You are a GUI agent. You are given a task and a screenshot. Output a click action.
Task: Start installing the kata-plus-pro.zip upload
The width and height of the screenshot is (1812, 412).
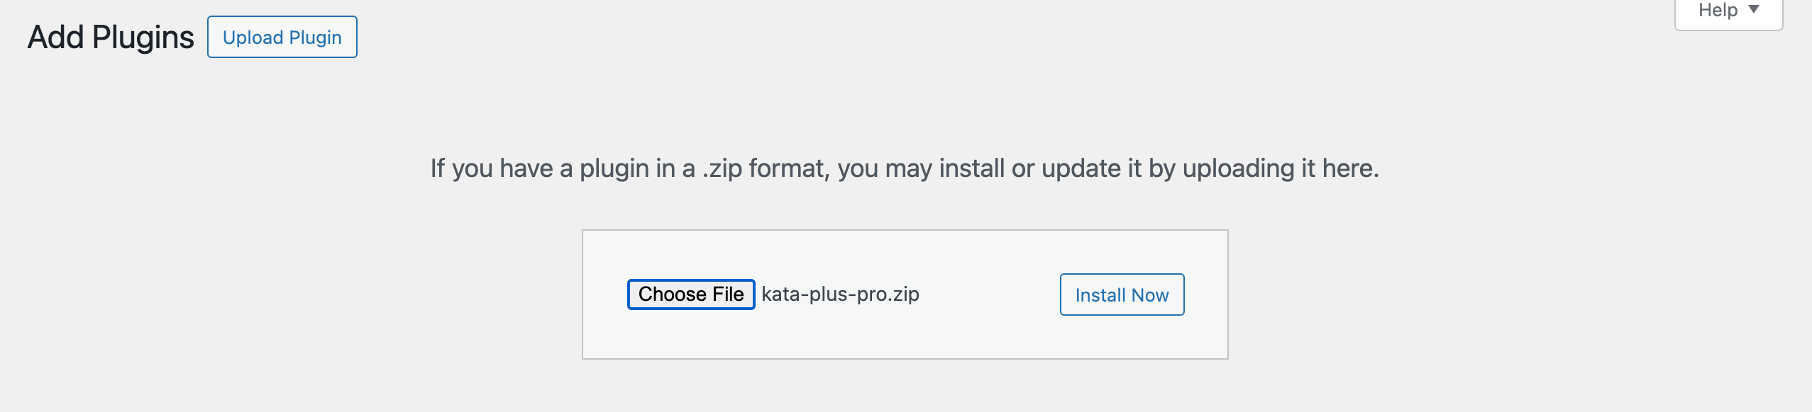[1121, 294]
